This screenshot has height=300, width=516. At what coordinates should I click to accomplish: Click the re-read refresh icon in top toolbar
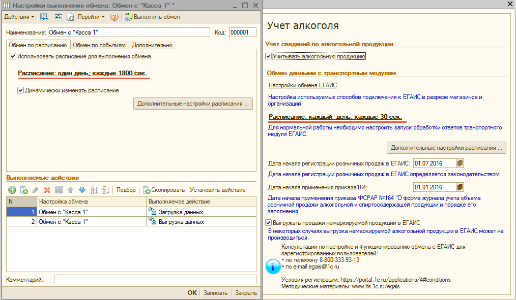(x=59, y=17)
